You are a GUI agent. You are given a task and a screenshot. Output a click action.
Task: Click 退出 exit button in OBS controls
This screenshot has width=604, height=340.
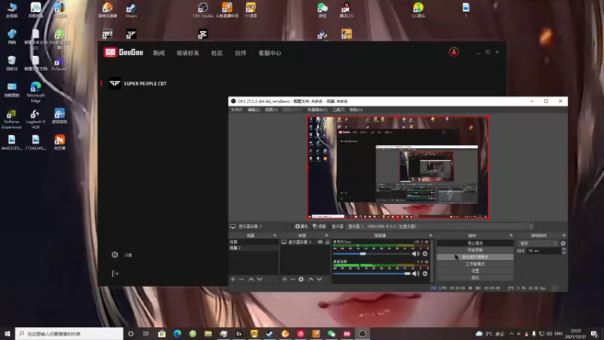click(x=475, y=278)
